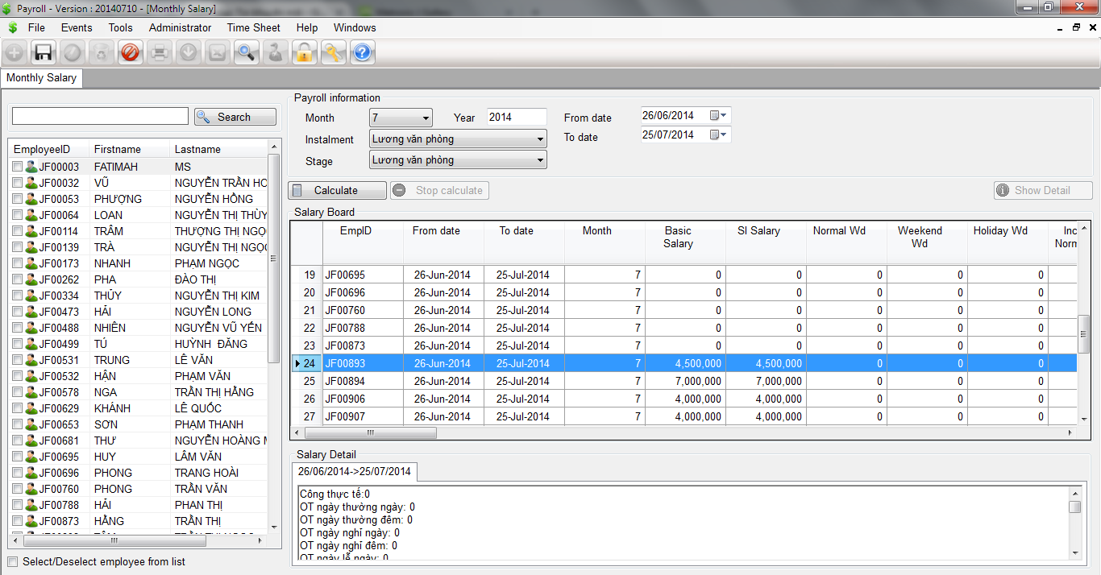
Task: Open the Instalment combo box
Action: click(539, 139)
